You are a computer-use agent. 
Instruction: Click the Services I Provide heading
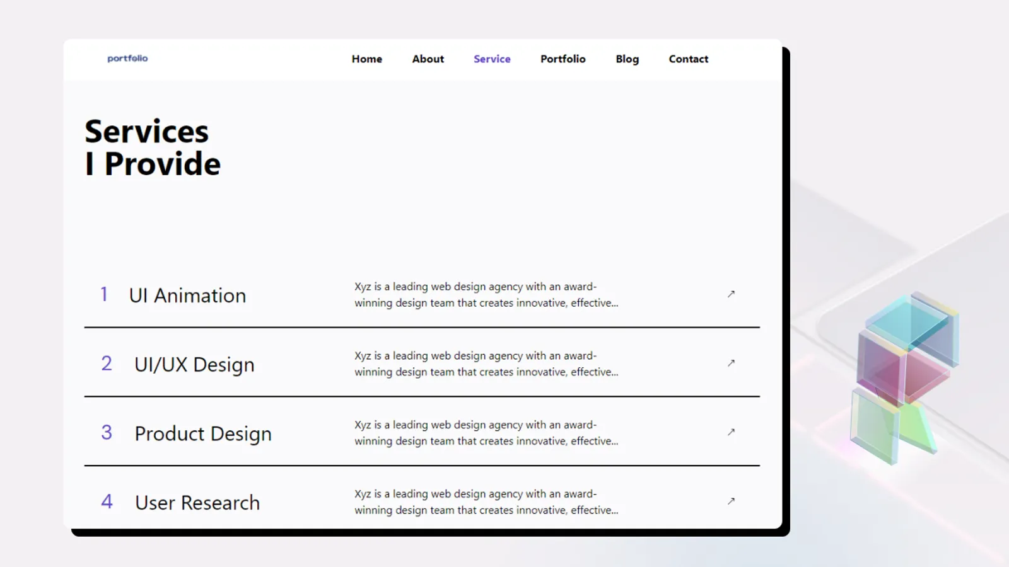point(153,148)
